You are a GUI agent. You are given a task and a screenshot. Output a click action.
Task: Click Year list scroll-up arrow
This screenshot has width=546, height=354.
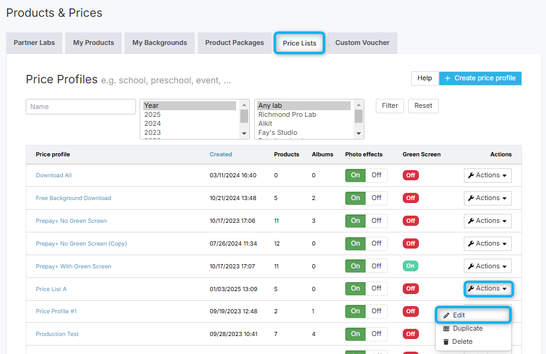[x=244, y=105]
